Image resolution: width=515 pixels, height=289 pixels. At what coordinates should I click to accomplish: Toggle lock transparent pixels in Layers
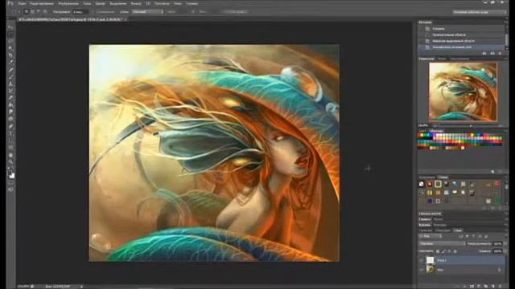pos(438,251)
